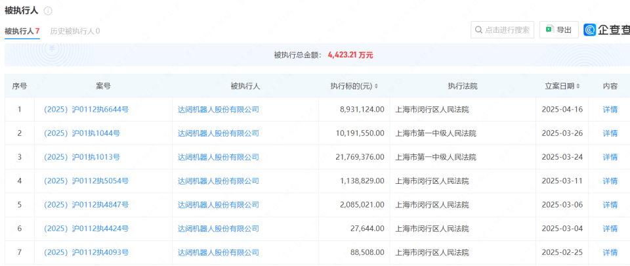Click the 执行法院 column header
This screenshot has width=630, height=266.
click(x=463, y=86)
